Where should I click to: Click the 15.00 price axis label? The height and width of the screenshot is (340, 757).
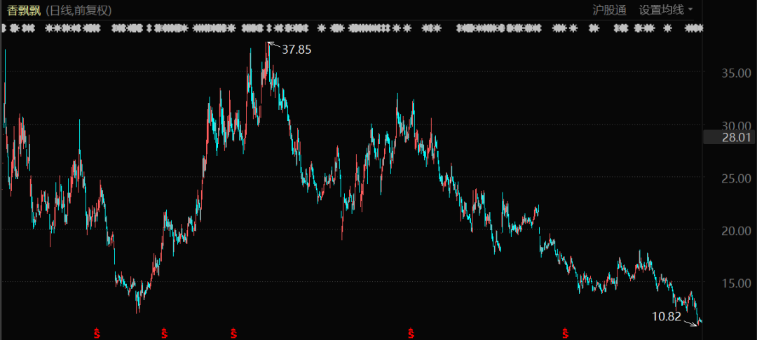click(736, 283)
